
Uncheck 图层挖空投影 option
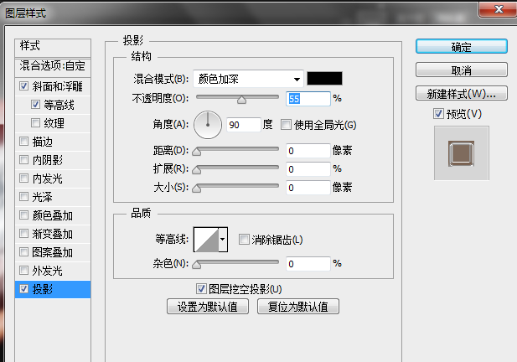pos(201,289)
